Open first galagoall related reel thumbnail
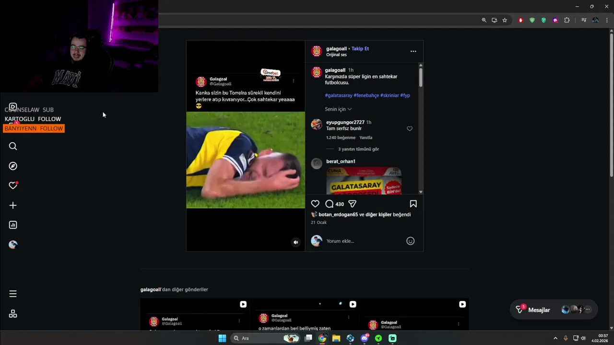 click(x=195, y=314)
